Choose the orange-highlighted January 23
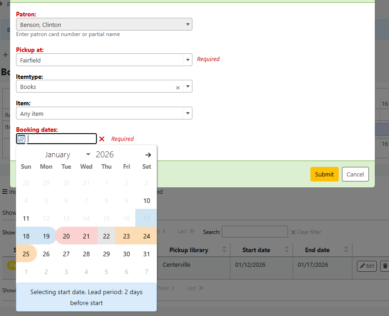 tap(127, 236)
